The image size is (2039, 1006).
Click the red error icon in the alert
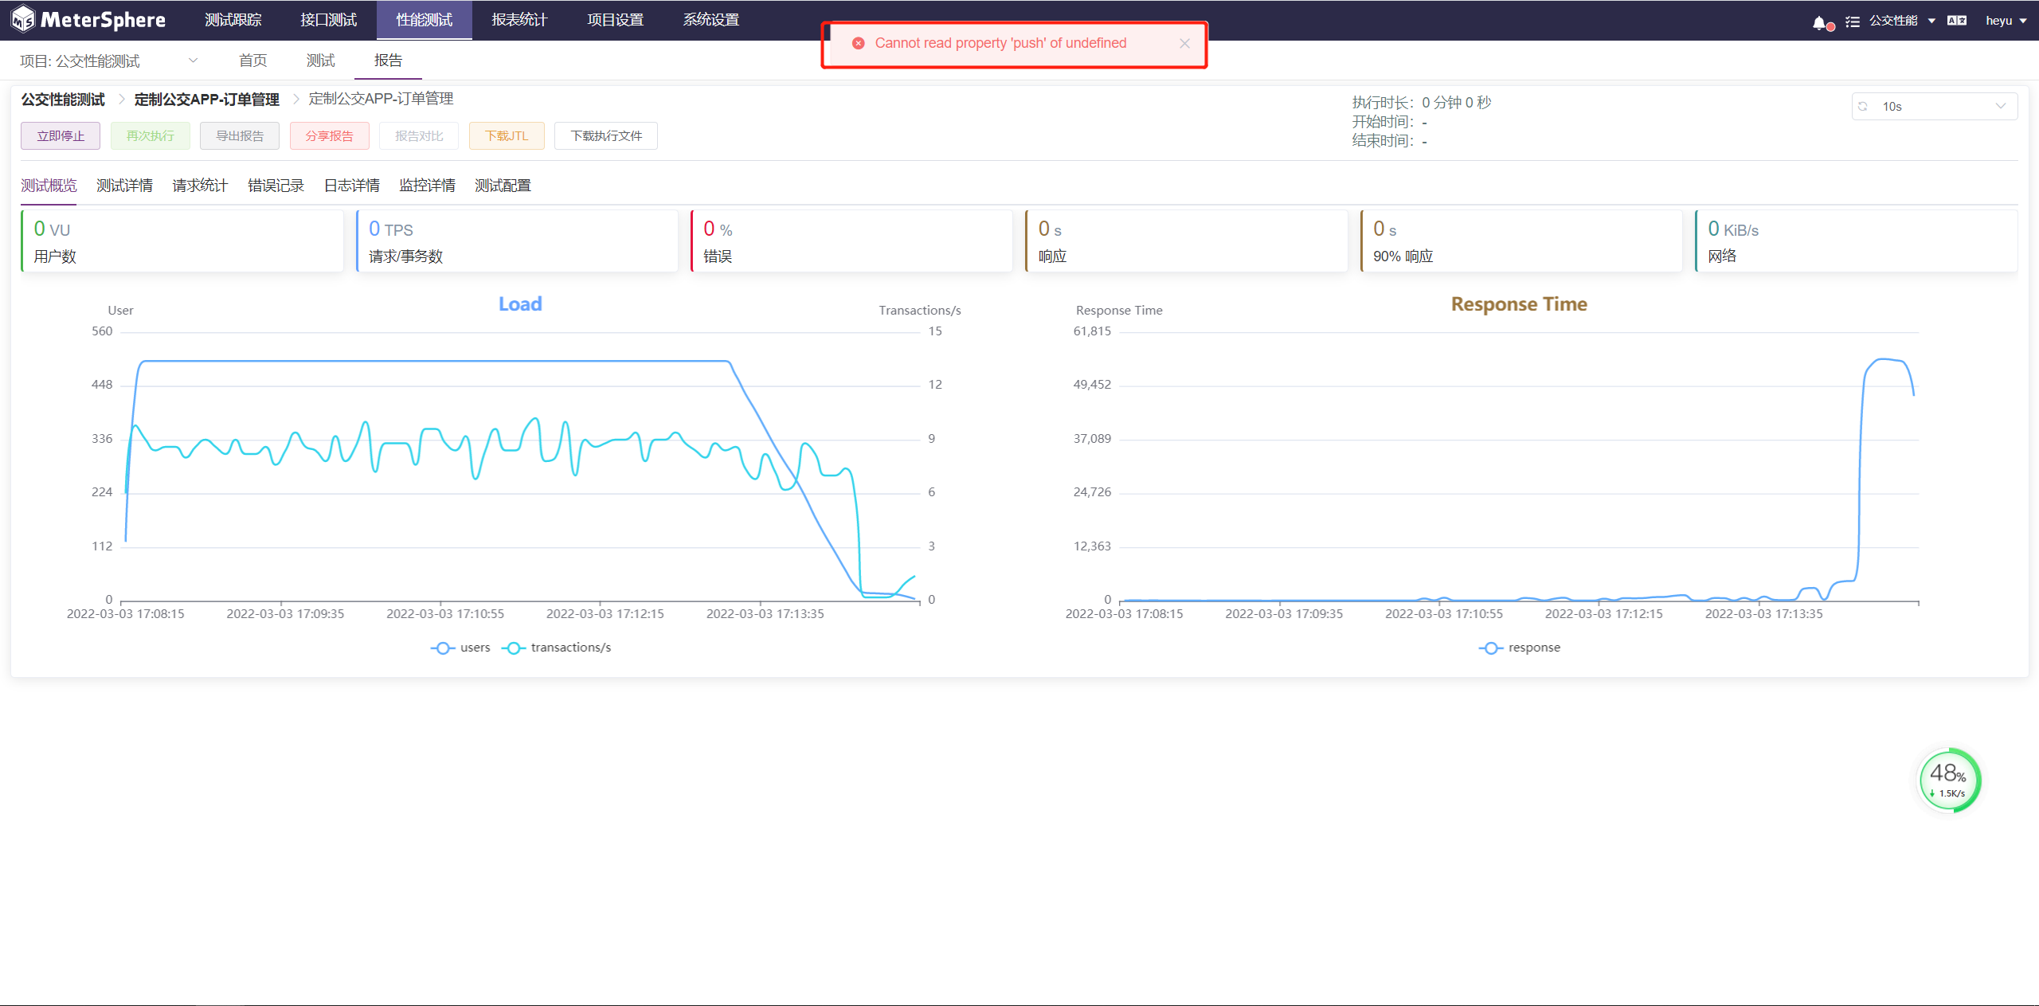858,43
